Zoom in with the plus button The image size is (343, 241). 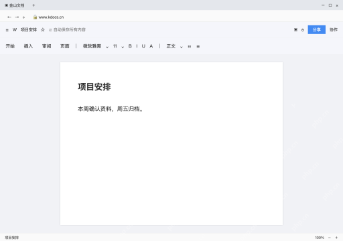coord(336,238)
